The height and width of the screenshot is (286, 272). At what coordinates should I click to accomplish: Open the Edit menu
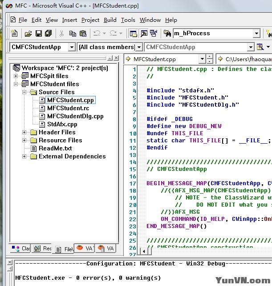click(37, 20)
